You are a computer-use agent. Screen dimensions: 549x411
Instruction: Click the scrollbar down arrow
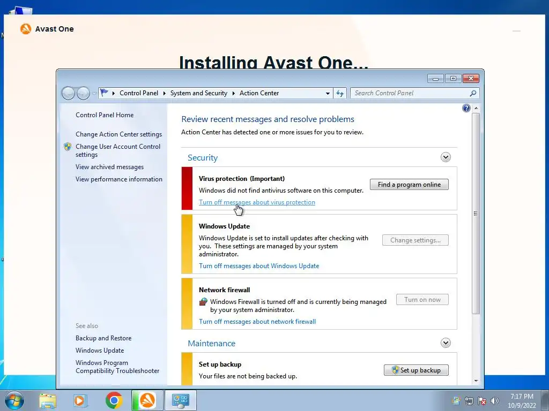[476, 380]
